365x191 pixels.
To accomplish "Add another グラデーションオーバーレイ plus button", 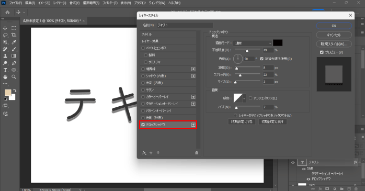I will (x=193, y=104).
